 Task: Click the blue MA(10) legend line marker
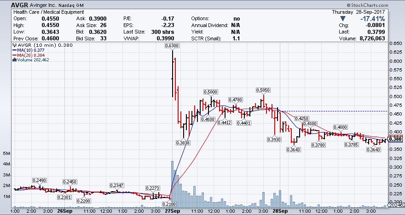(x=14, y=50)
